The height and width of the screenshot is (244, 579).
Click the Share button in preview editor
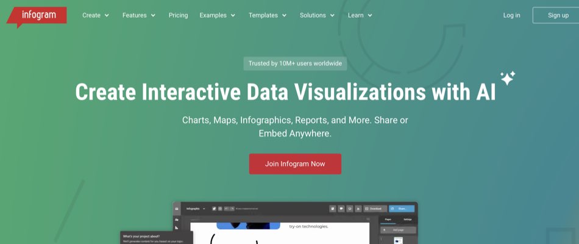tap(401, 209)
